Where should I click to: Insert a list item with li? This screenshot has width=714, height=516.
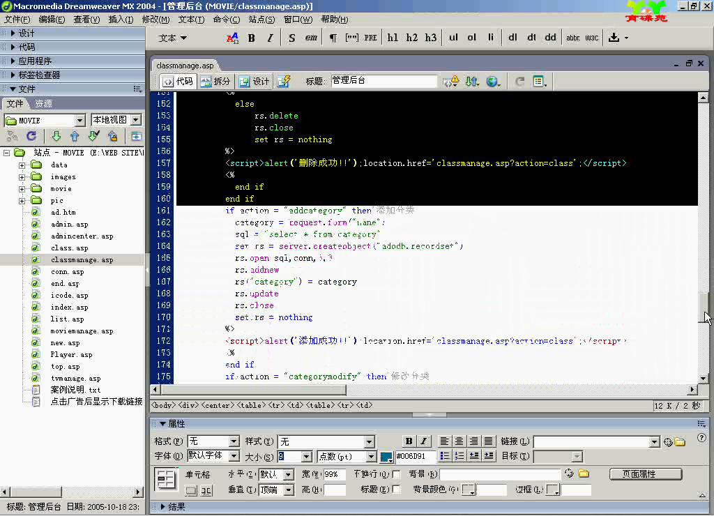click(490, 38)
